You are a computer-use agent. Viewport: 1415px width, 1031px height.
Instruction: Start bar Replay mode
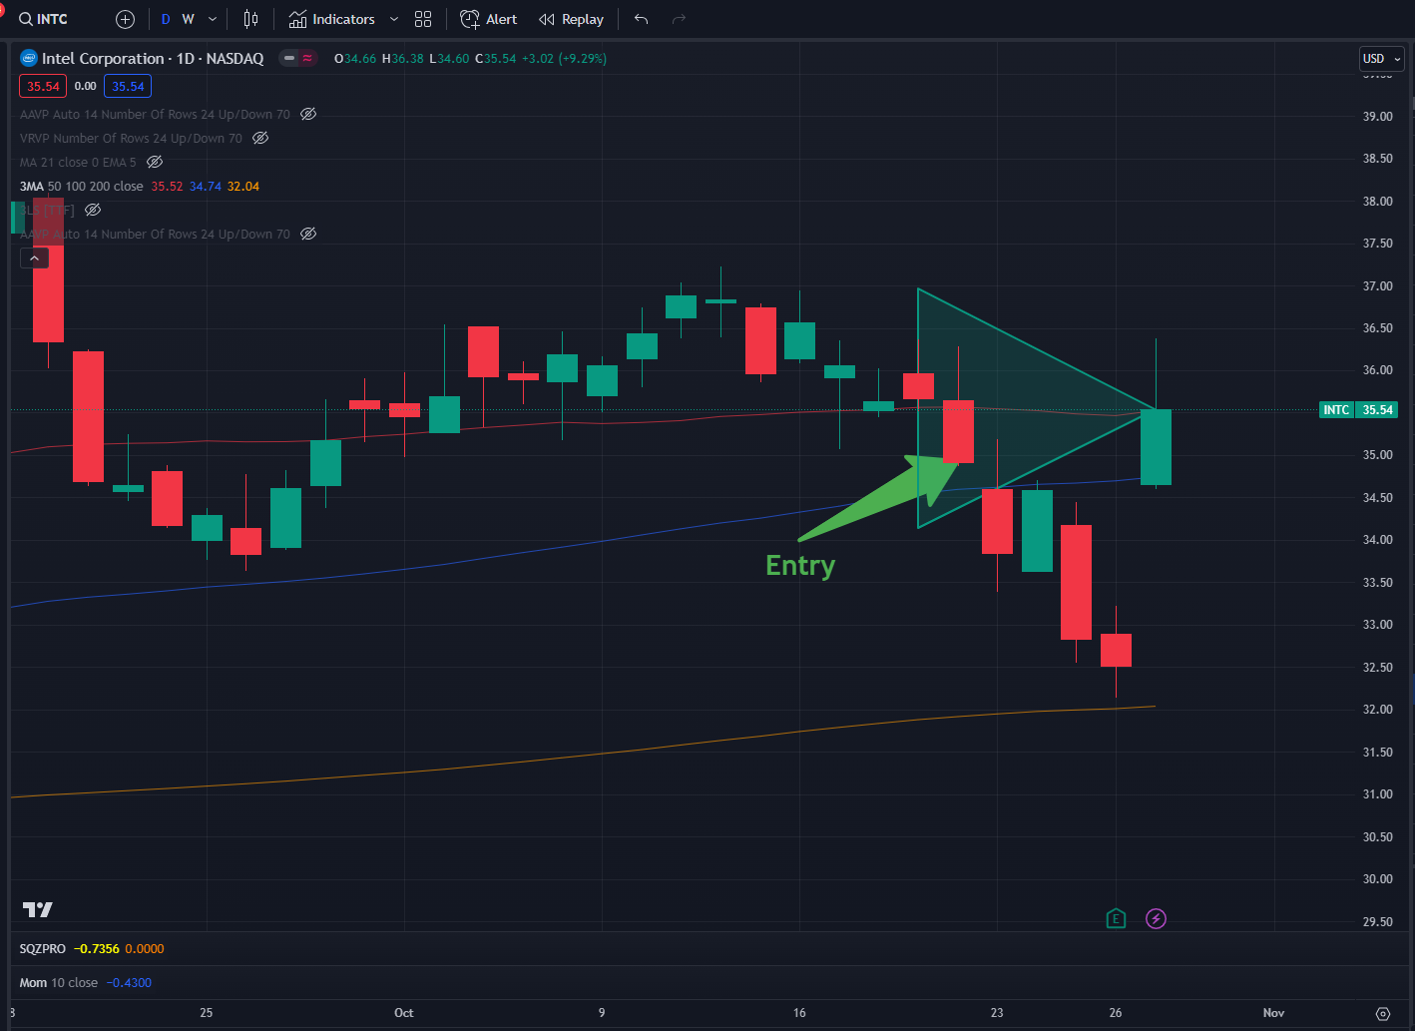click(x=571, y=19)
